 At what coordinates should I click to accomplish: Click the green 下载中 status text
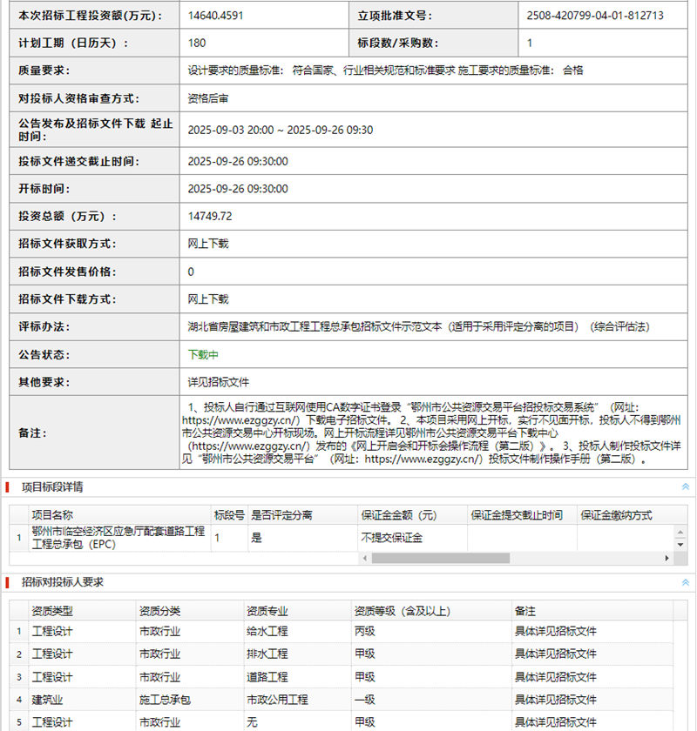tap(203, 355)
